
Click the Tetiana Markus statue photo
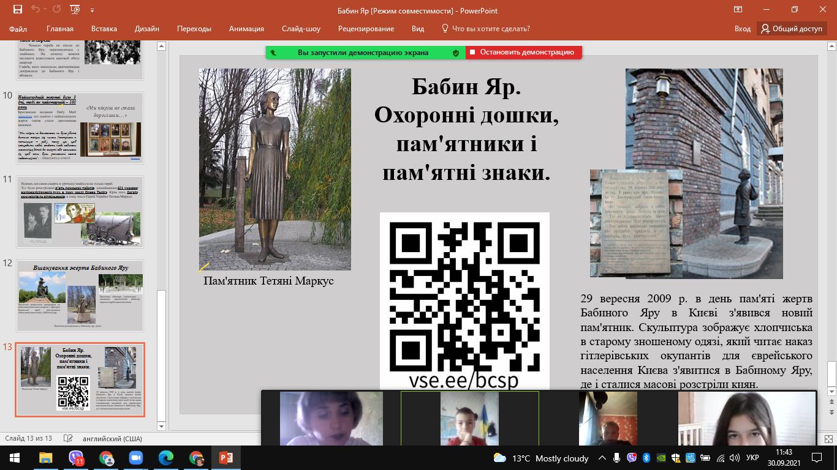(275, 169)
